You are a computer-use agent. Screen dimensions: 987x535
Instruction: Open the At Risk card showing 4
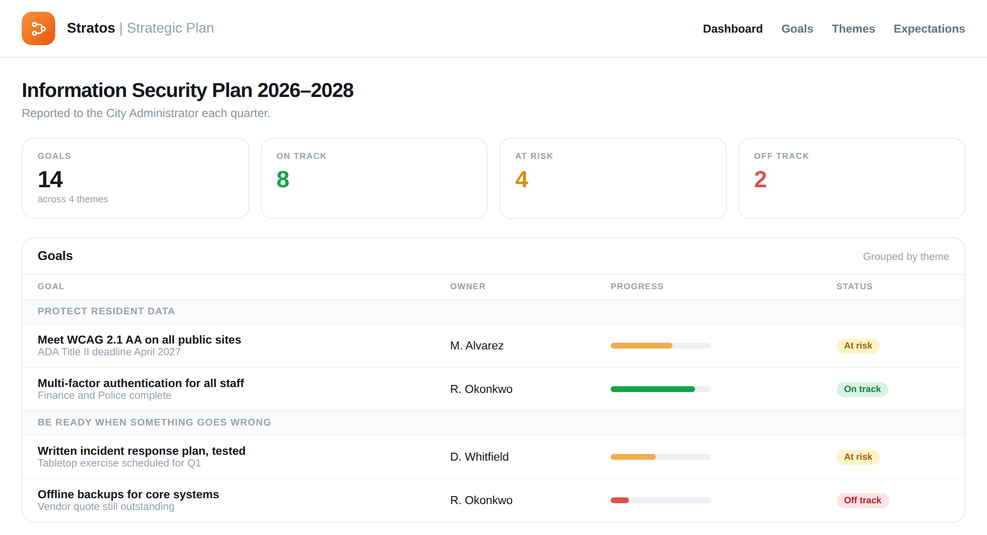coord(613,178)
